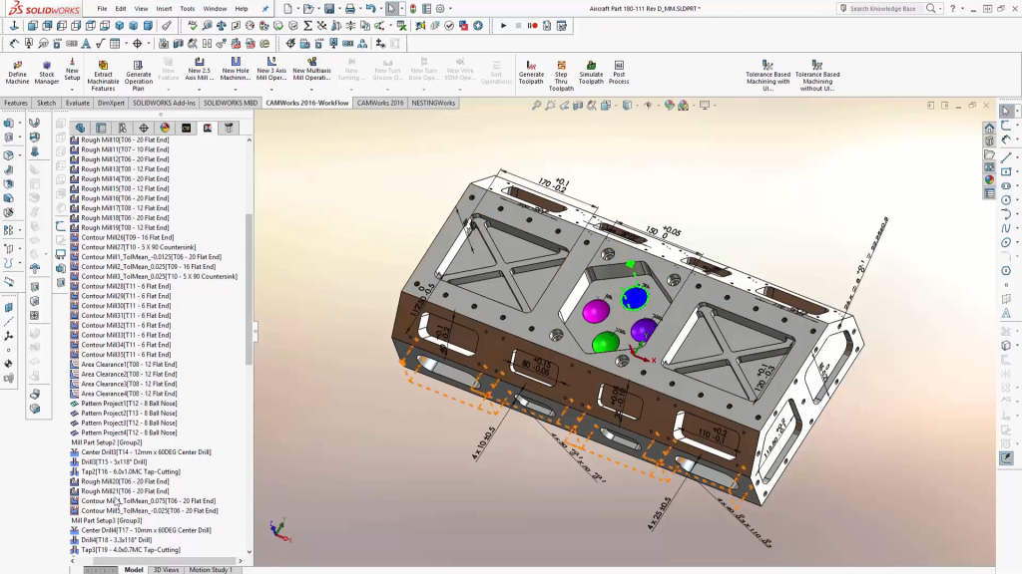Click the Define Machine tool
The height and width of the screenshot is (574, 1022).
click(x=18, y=72)
